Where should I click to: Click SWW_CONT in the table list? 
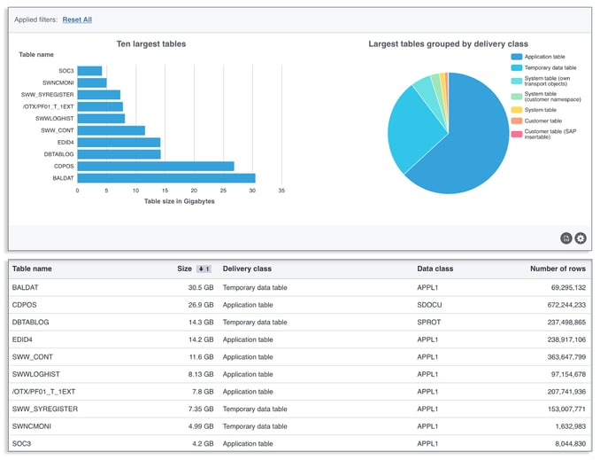[33, 357]
